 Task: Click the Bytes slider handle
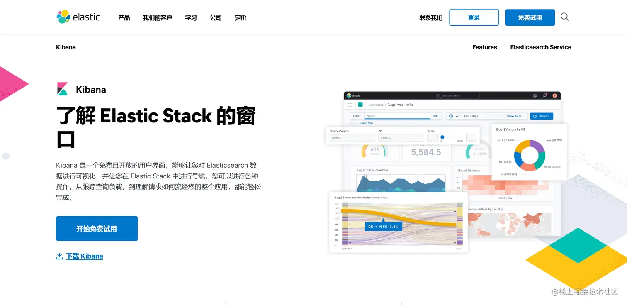click(442, 137)
